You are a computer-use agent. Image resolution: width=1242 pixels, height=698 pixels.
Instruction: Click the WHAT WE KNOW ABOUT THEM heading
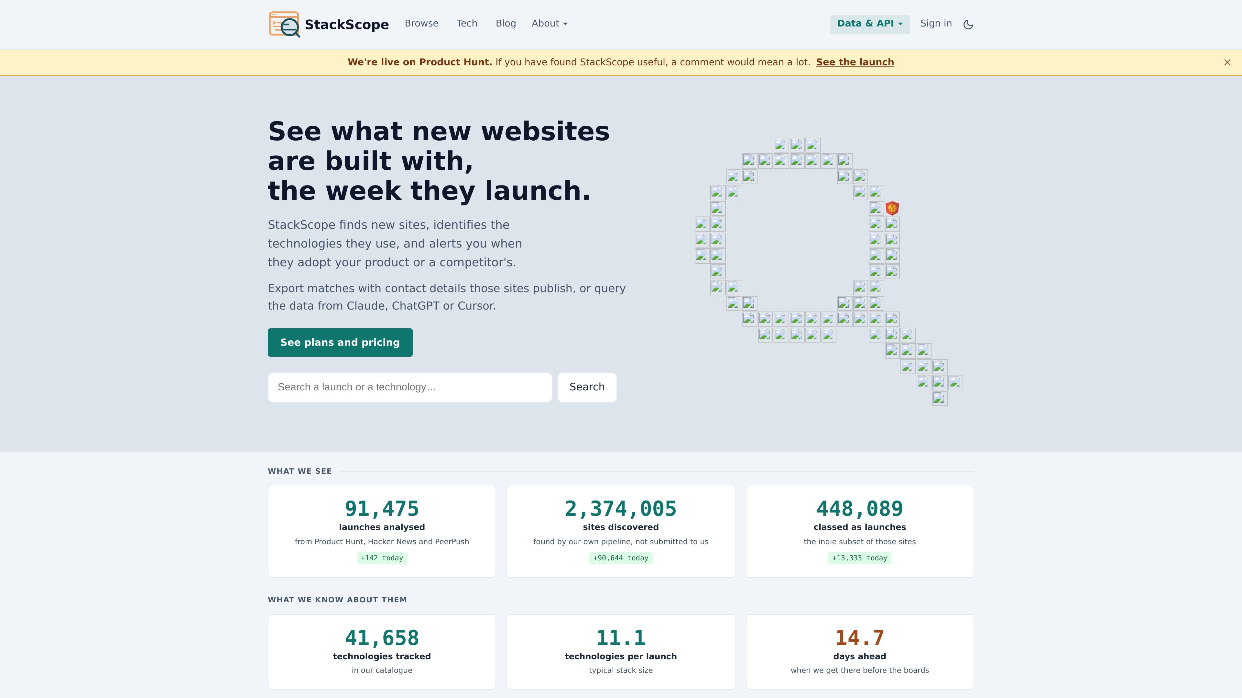(337, 600)
